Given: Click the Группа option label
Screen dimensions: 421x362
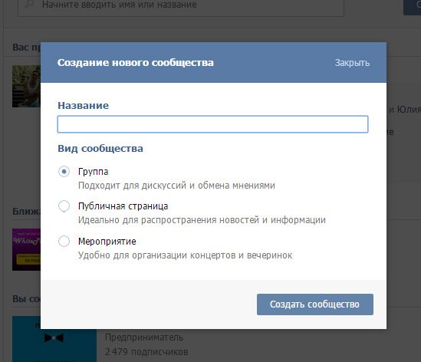Looking at the screenshot, I should pos(93,172).
